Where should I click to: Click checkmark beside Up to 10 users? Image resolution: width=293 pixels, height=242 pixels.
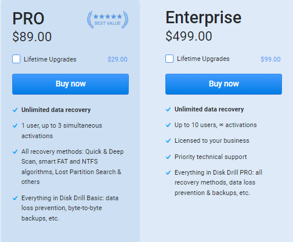[x=168, y=125]
